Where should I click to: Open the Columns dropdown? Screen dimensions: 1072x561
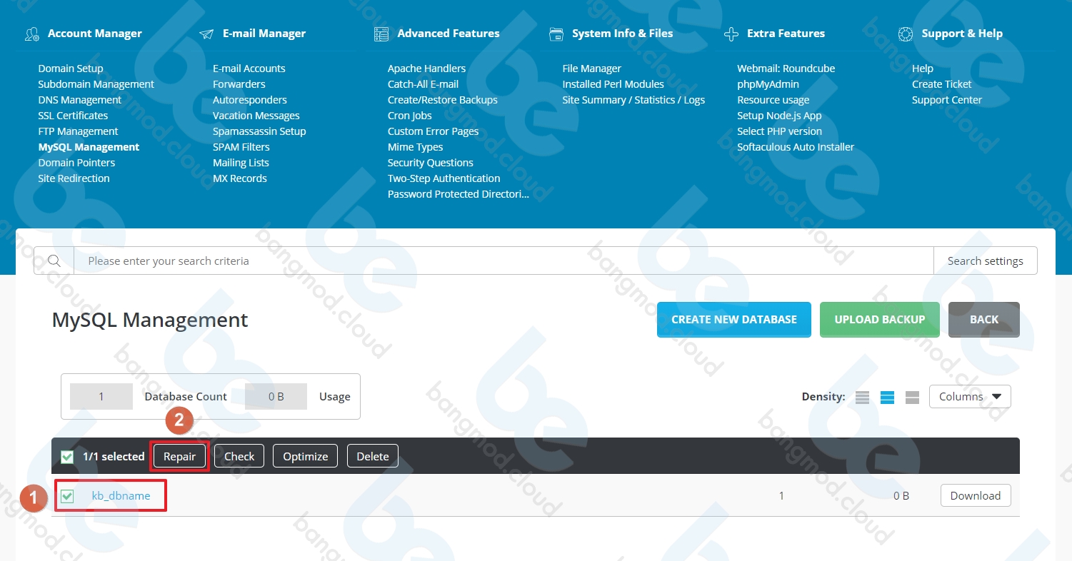pos(970,396)
